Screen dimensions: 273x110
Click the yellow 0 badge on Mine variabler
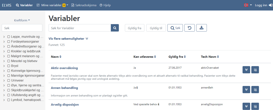pos(64,5)
